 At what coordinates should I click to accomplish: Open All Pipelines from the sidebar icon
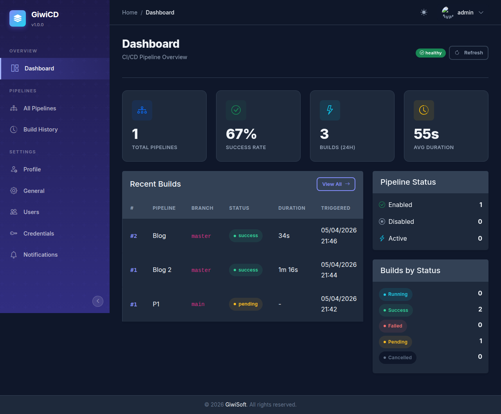(13, 108)
